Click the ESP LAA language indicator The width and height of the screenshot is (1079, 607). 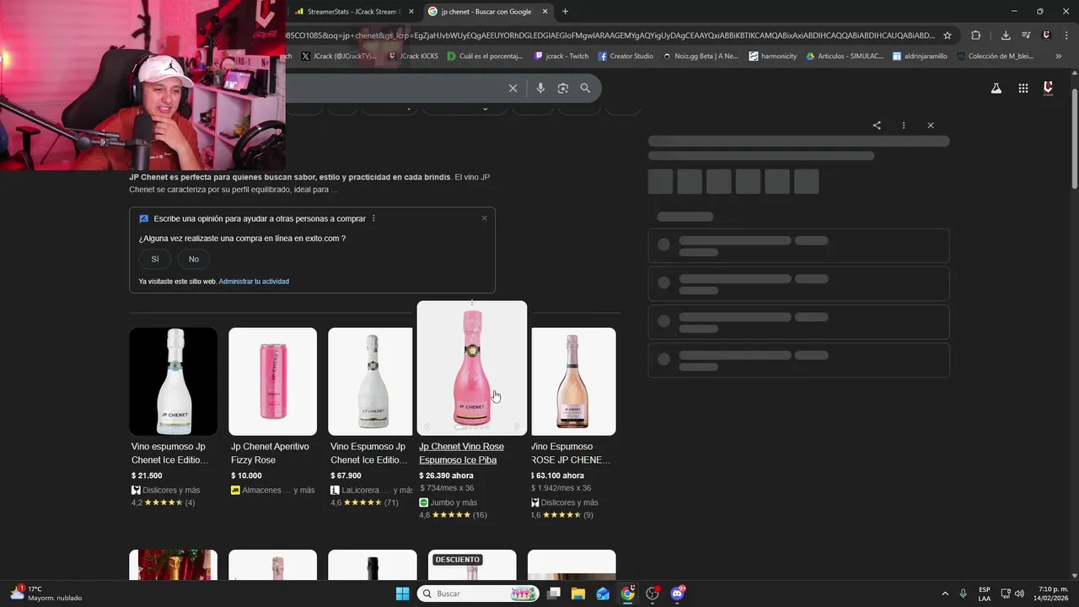(x=985, y=594)
